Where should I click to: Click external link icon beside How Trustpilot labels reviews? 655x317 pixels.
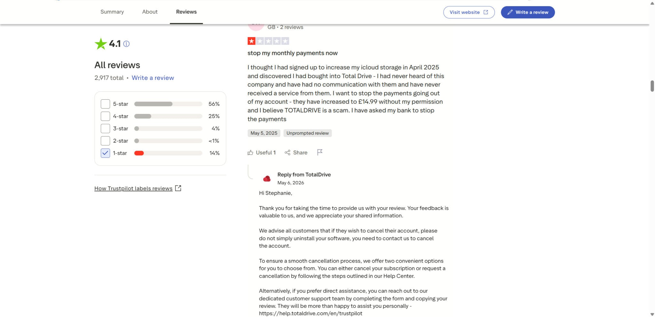pyautogui.click(x=178, y=188)
